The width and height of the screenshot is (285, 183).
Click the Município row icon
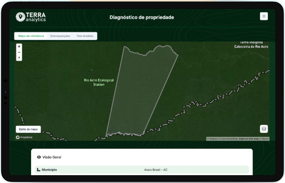39,170
